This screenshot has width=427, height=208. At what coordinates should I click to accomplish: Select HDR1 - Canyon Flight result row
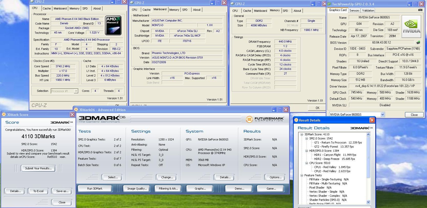pyautogui.click(x=335, y=155)
